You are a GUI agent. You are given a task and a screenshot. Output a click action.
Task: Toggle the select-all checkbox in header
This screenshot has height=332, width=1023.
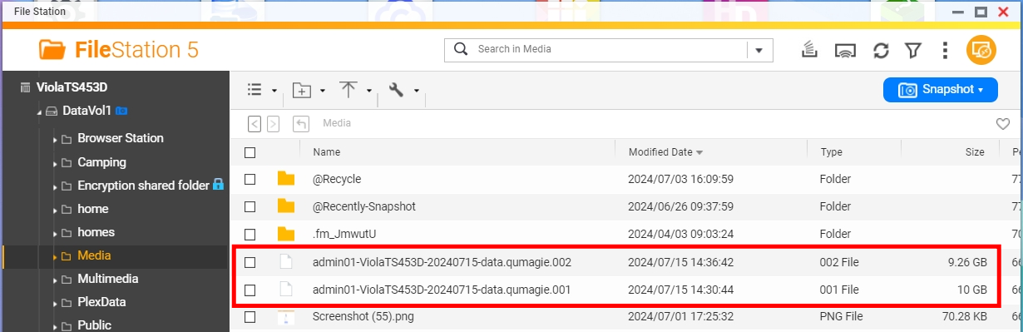250,152
